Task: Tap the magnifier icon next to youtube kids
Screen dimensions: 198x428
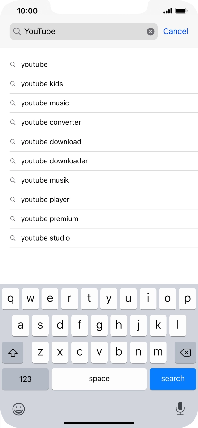Action: point(13,84)
